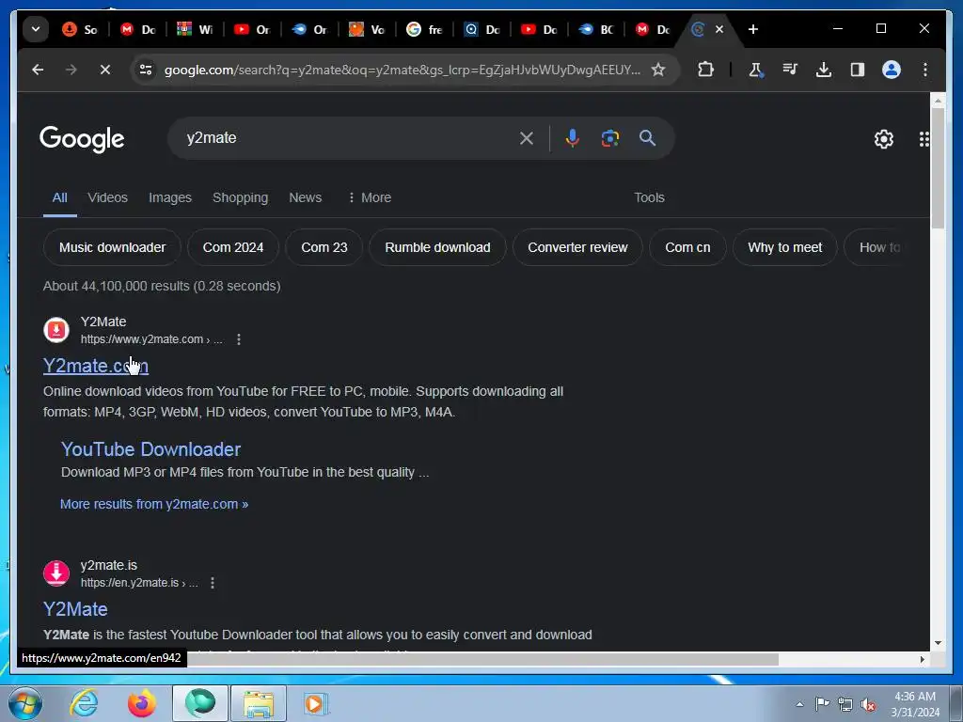Select the All results tab

point(59,197)
